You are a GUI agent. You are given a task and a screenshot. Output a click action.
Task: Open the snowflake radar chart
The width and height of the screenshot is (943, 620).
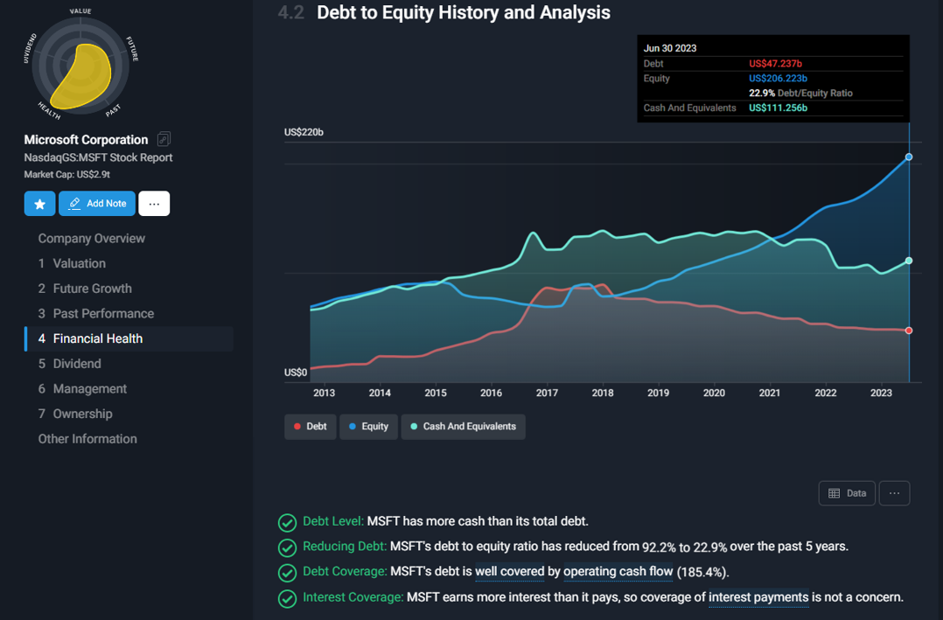pos(80,66)
